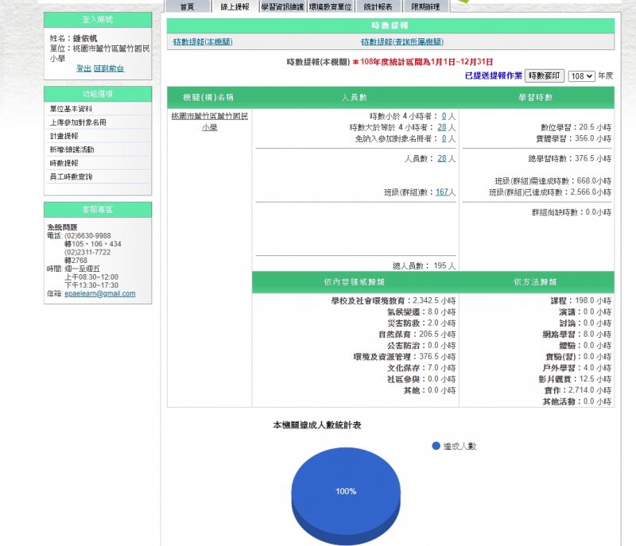Viewport: 636px width, 546px height.
Task: Open 時數提報(查詢所屬機關) link
Action: click(x=402, y=42)
